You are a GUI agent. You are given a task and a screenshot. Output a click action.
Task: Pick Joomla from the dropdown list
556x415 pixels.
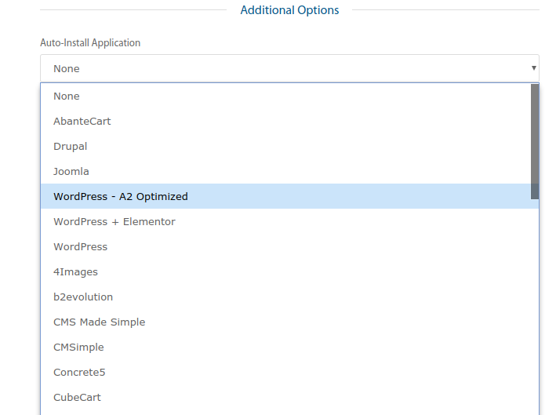(x=71, y=171)
